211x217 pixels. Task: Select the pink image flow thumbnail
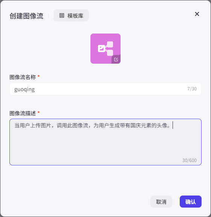tap(105, 49)
